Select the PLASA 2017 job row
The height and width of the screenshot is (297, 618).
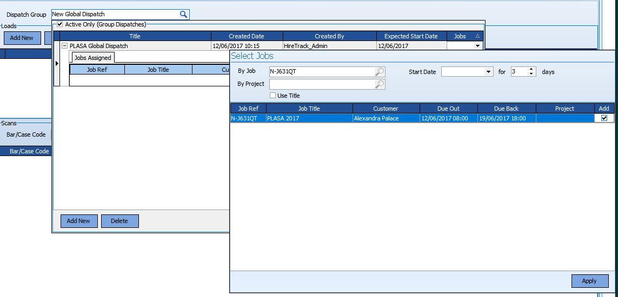pyautogui.click(x=309, y=118)
